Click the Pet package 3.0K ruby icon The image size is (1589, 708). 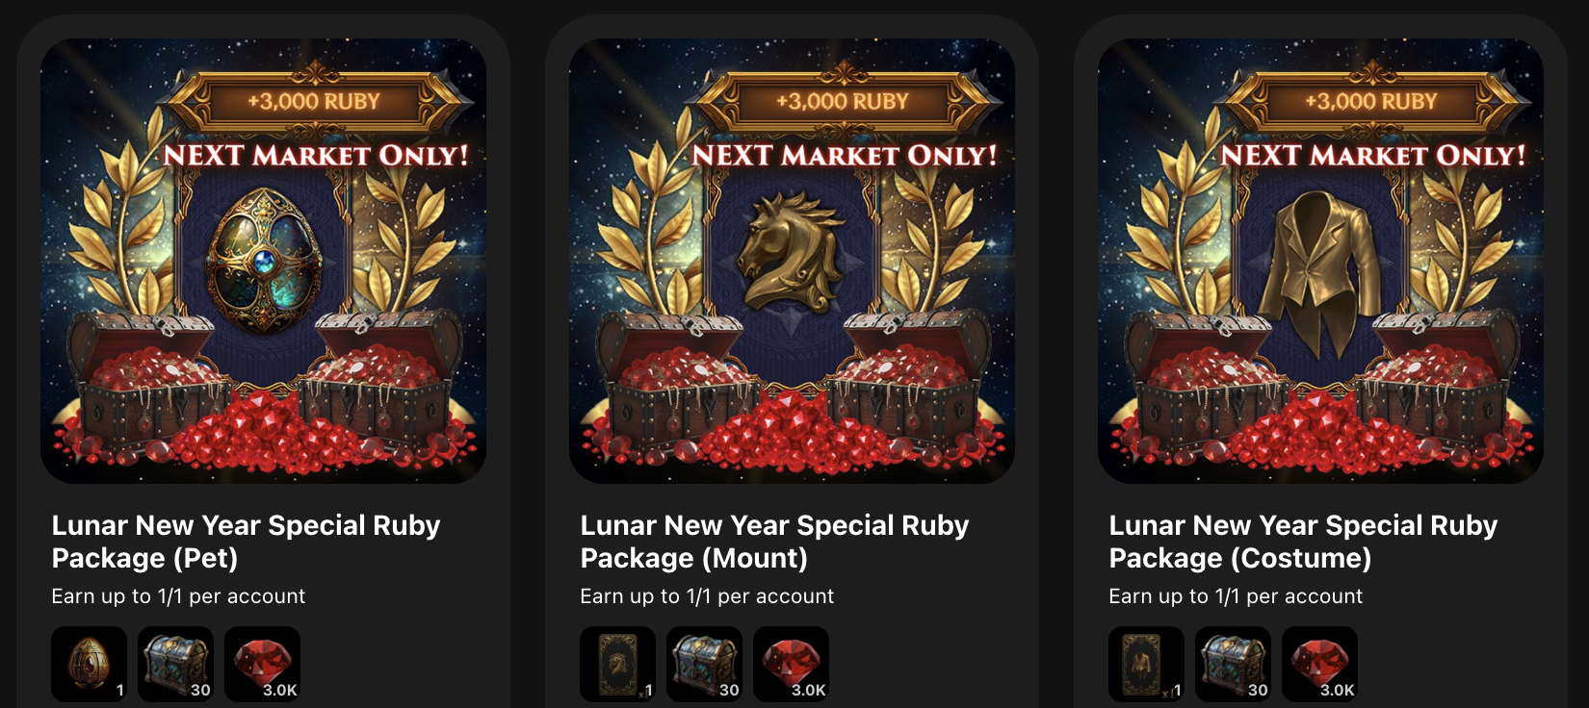point(262,664)
